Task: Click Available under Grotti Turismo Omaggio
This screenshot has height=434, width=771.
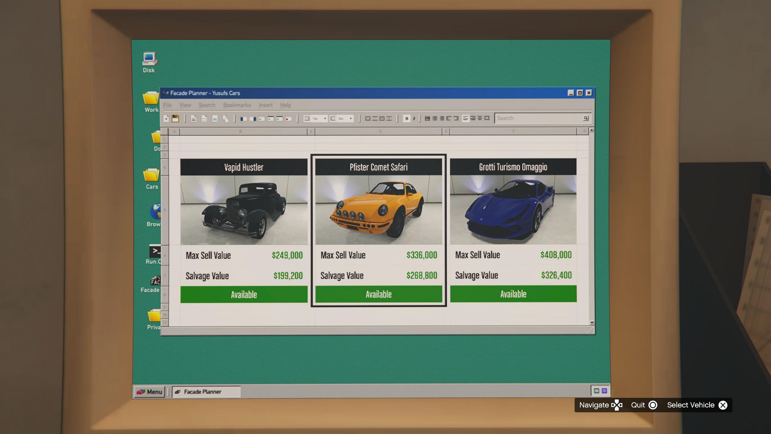Action: coord(513,294)
